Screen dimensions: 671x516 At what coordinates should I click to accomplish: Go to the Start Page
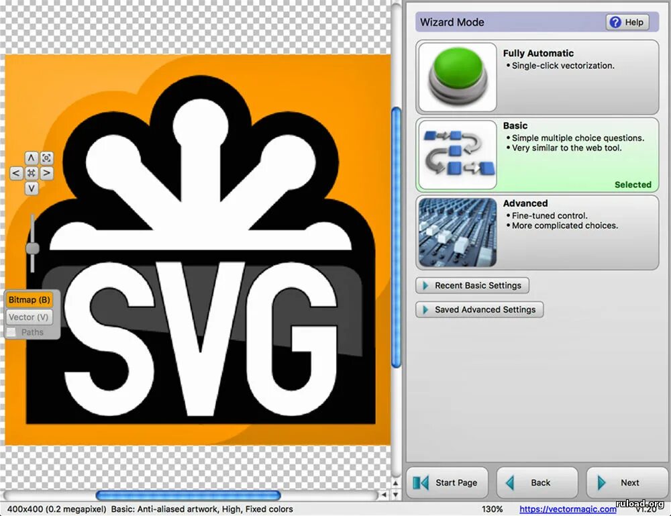[446, 482]
